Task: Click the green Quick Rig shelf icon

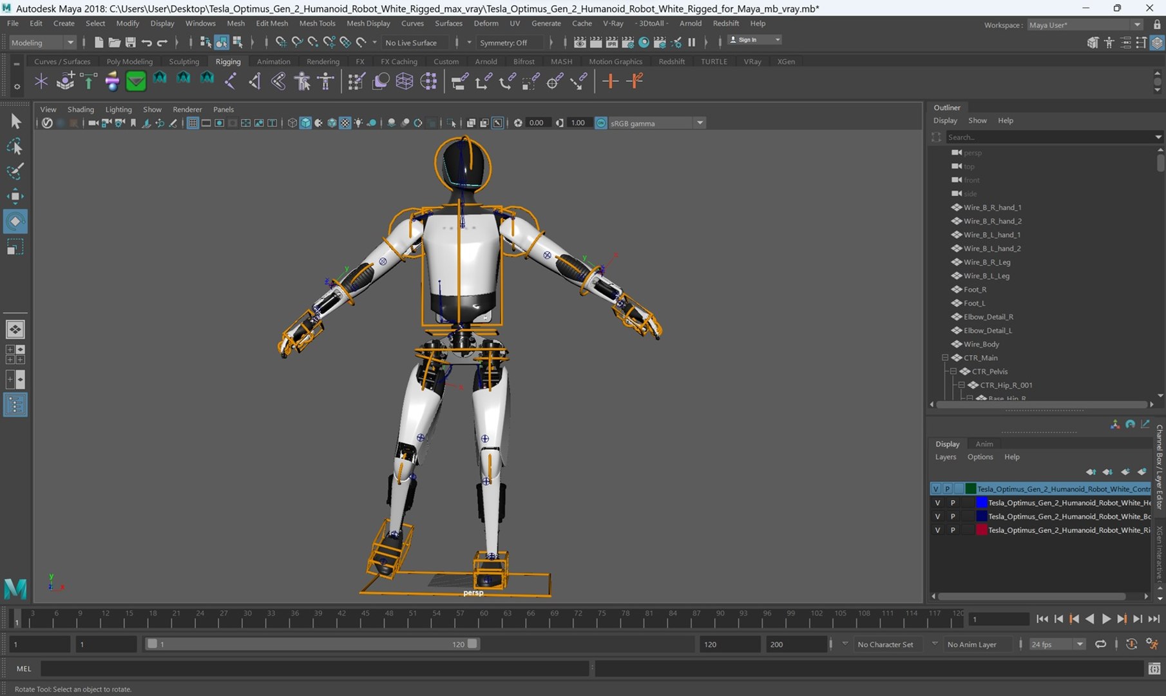Action: pyautogui.click(x=136, y=81)
